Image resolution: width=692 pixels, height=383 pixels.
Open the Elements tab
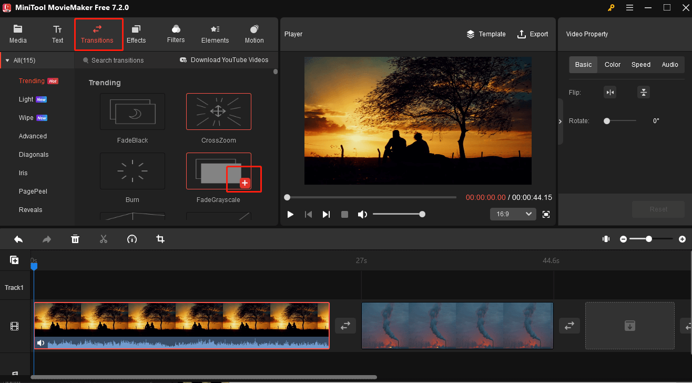[x=215, y=34]
